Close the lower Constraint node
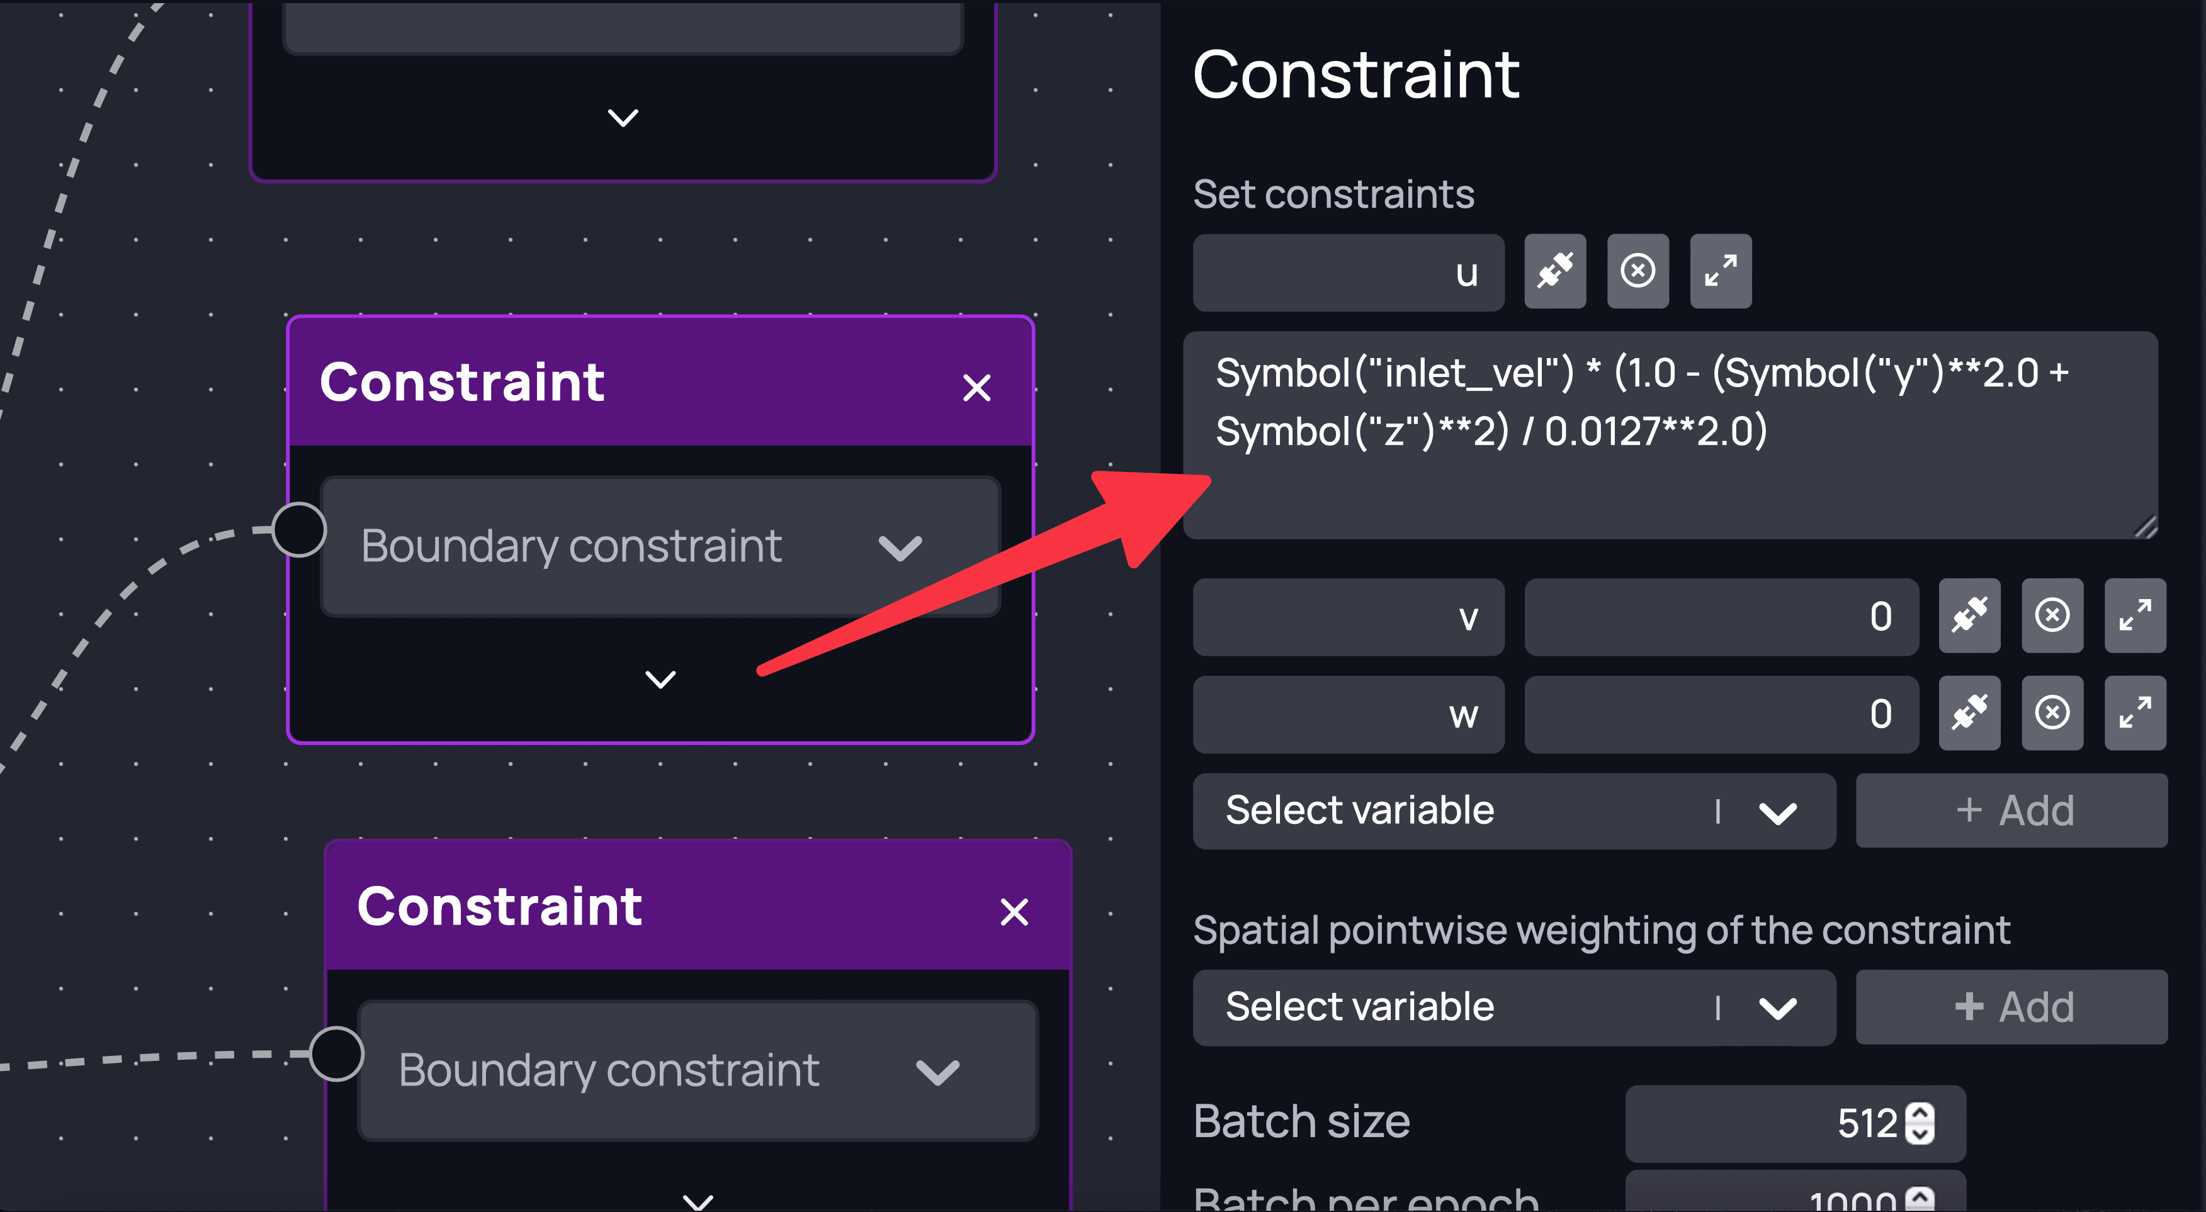Viewport: 2206px width, 1212px height. (1014, 912)
